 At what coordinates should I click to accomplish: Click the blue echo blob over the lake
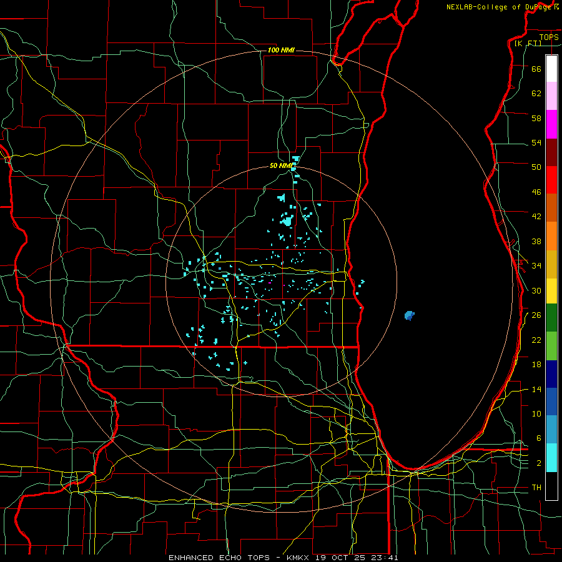pyautogui.click(x=409, y=315)
